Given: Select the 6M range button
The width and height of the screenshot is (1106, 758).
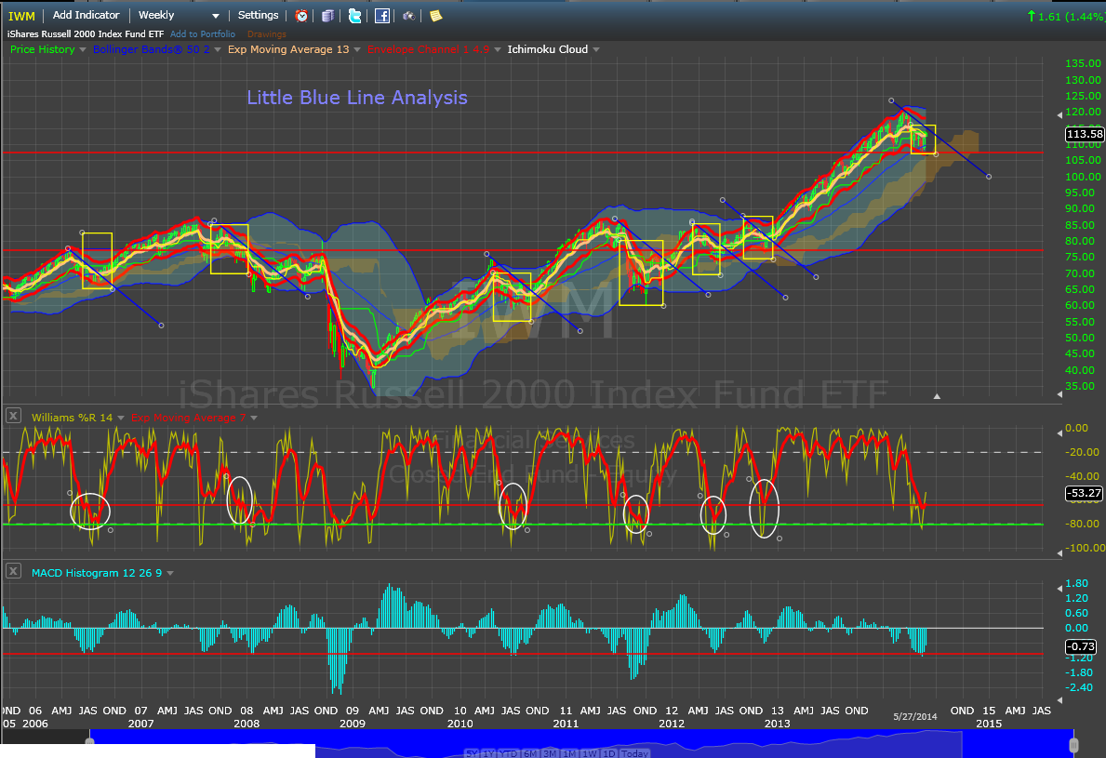Looking at the screenshot, I should point(530,753).
